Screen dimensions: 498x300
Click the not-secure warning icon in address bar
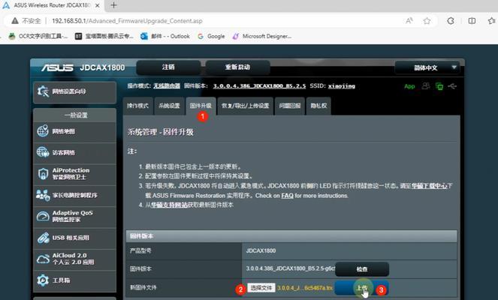[14, 21]
